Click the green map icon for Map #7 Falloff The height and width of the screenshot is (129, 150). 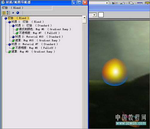pyautogui.click(x=17, y=33)
